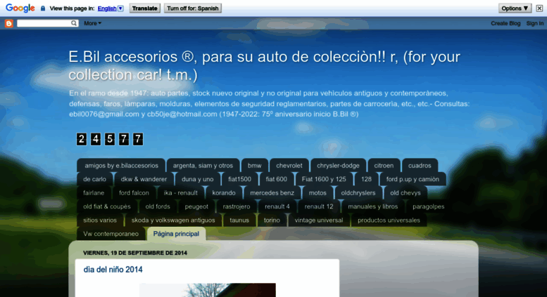Image resolution: width=547 pixels, height=297 pixels.
Task: Expand the More dropdown menu
Action: [92, 23]
